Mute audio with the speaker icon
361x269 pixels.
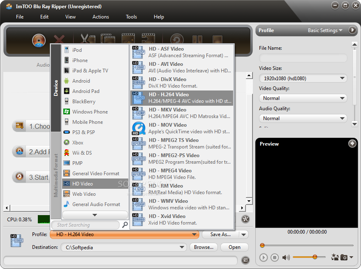[286, 257]
